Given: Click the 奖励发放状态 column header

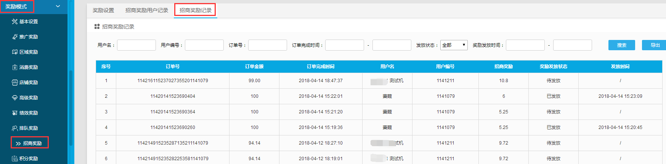Looking at the screenshot, I should (554, 67).
